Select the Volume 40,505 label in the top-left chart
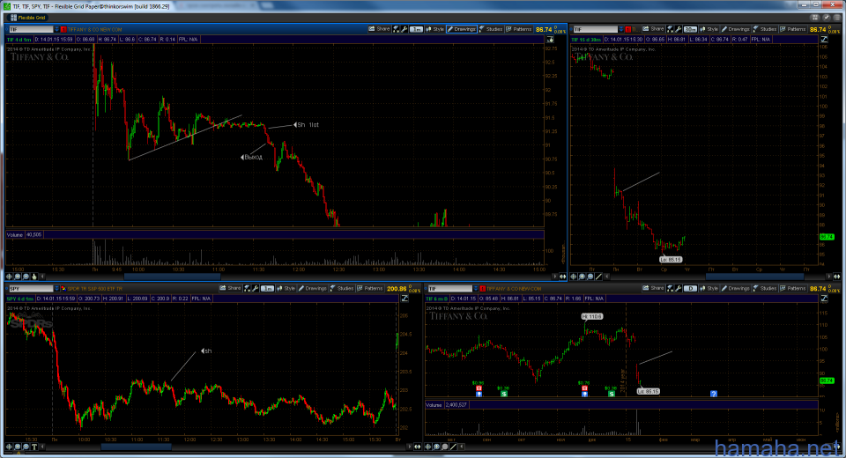The image size is (846, 458). pos(25,234)
